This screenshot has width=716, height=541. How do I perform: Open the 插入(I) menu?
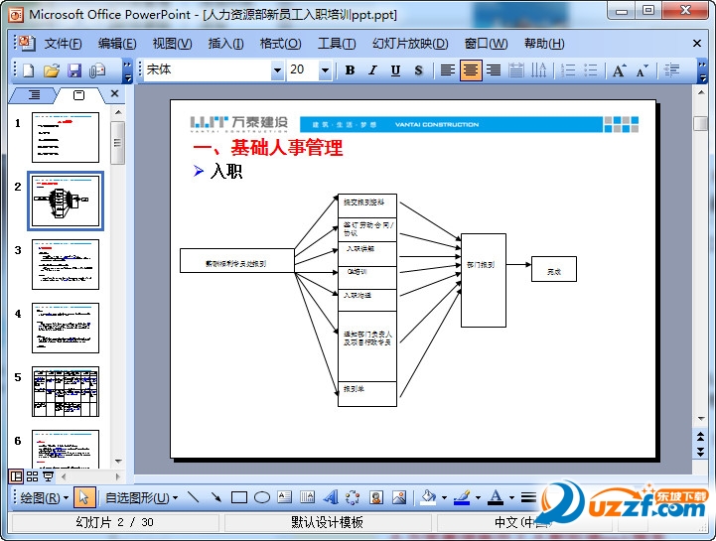[x=225, y=44]
